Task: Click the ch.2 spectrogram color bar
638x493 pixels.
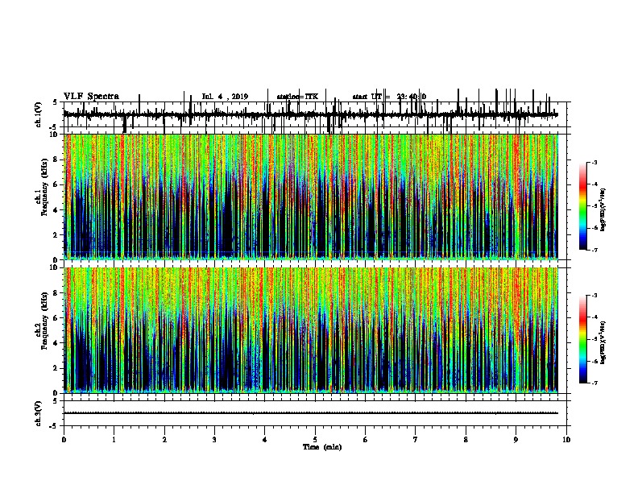Action: 583,339
